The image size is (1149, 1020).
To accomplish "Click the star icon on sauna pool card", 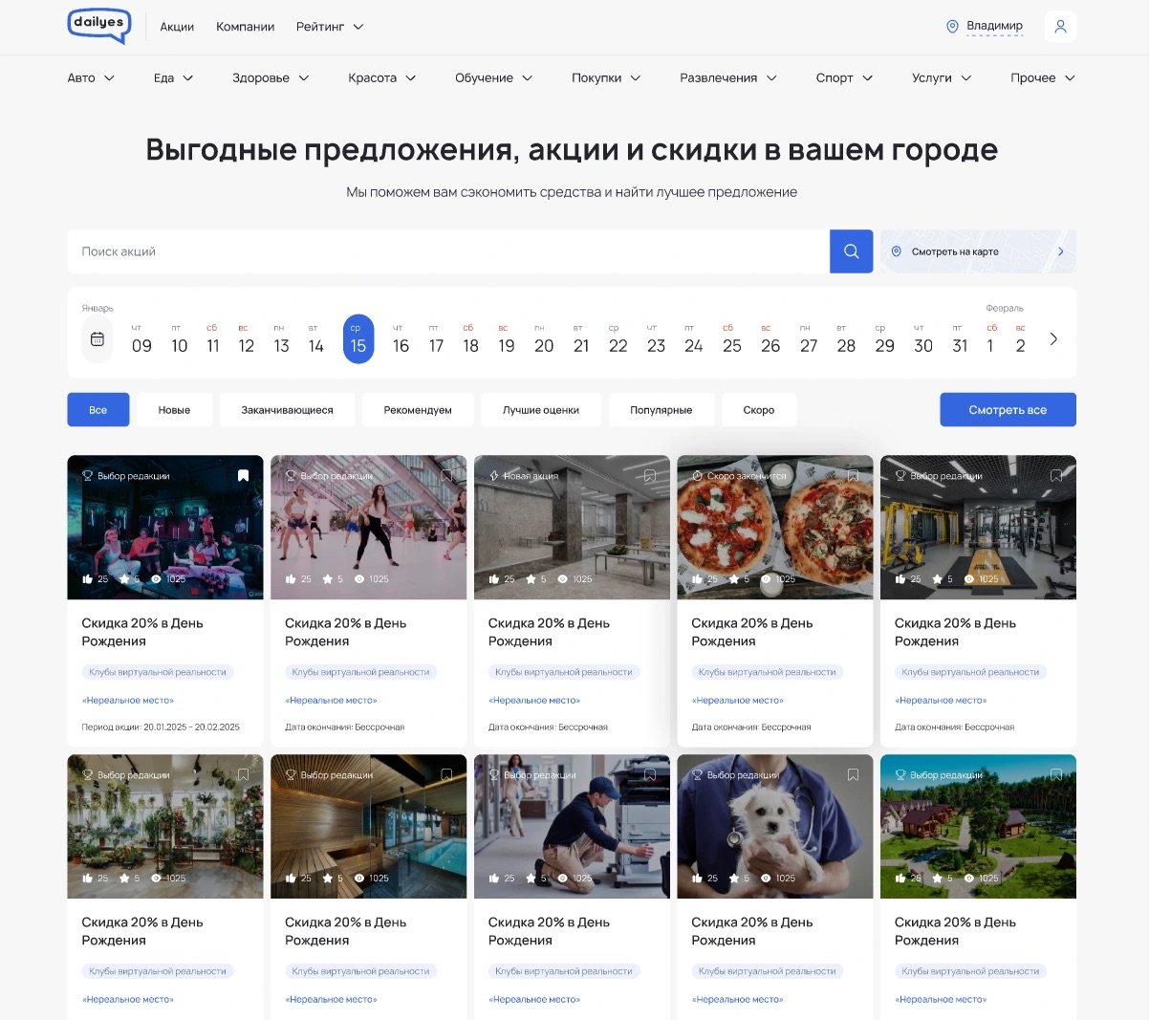I will [326, 879].
